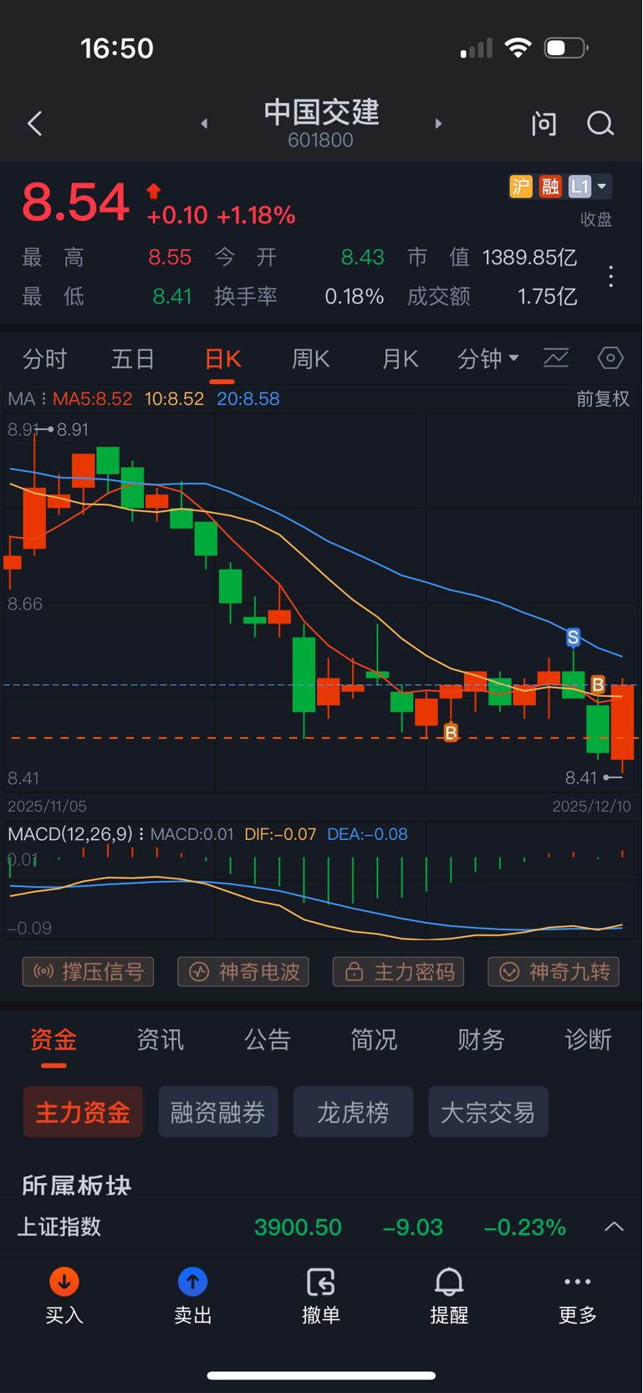The height and width of the screenshot is (1393, 643).
Task: Tap the MACD(12,26,9) indicator title
Action: pyautogui.click(x=70, y=834)
